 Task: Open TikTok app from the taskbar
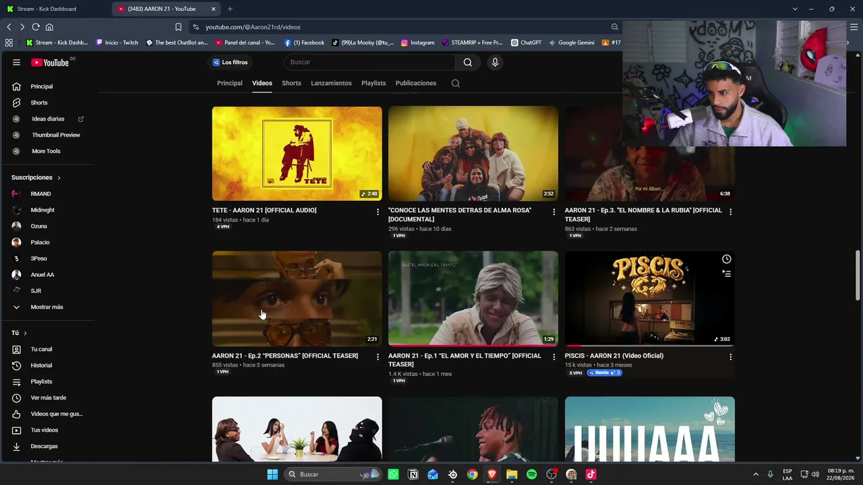[591, 474]
